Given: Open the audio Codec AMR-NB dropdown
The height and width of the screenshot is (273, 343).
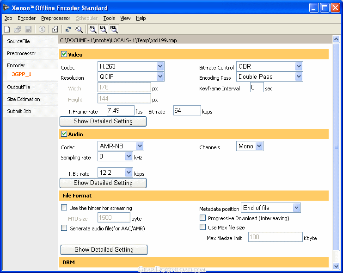Looking at the screenshot, I should coord(121,146).
